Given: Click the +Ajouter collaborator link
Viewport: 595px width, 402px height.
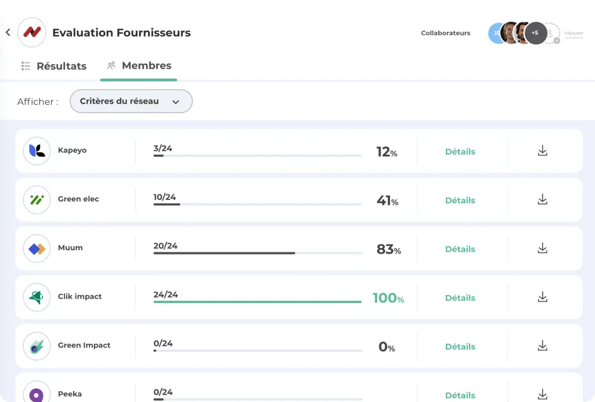Looking at the screenshot, I should [x=574, y=34].
